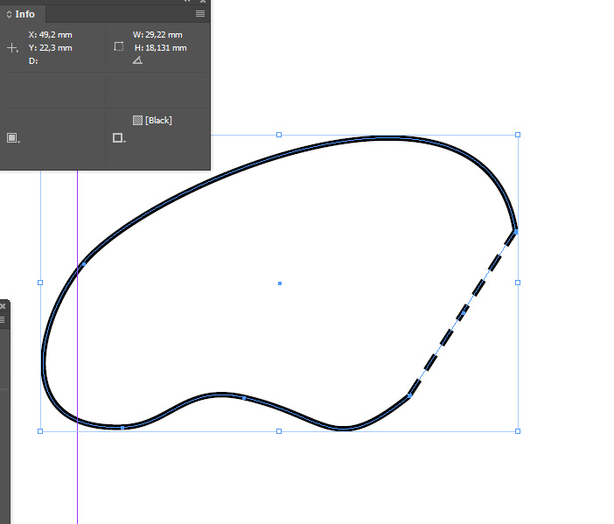Select the bottom-right bounding box handle

[518, 431]
